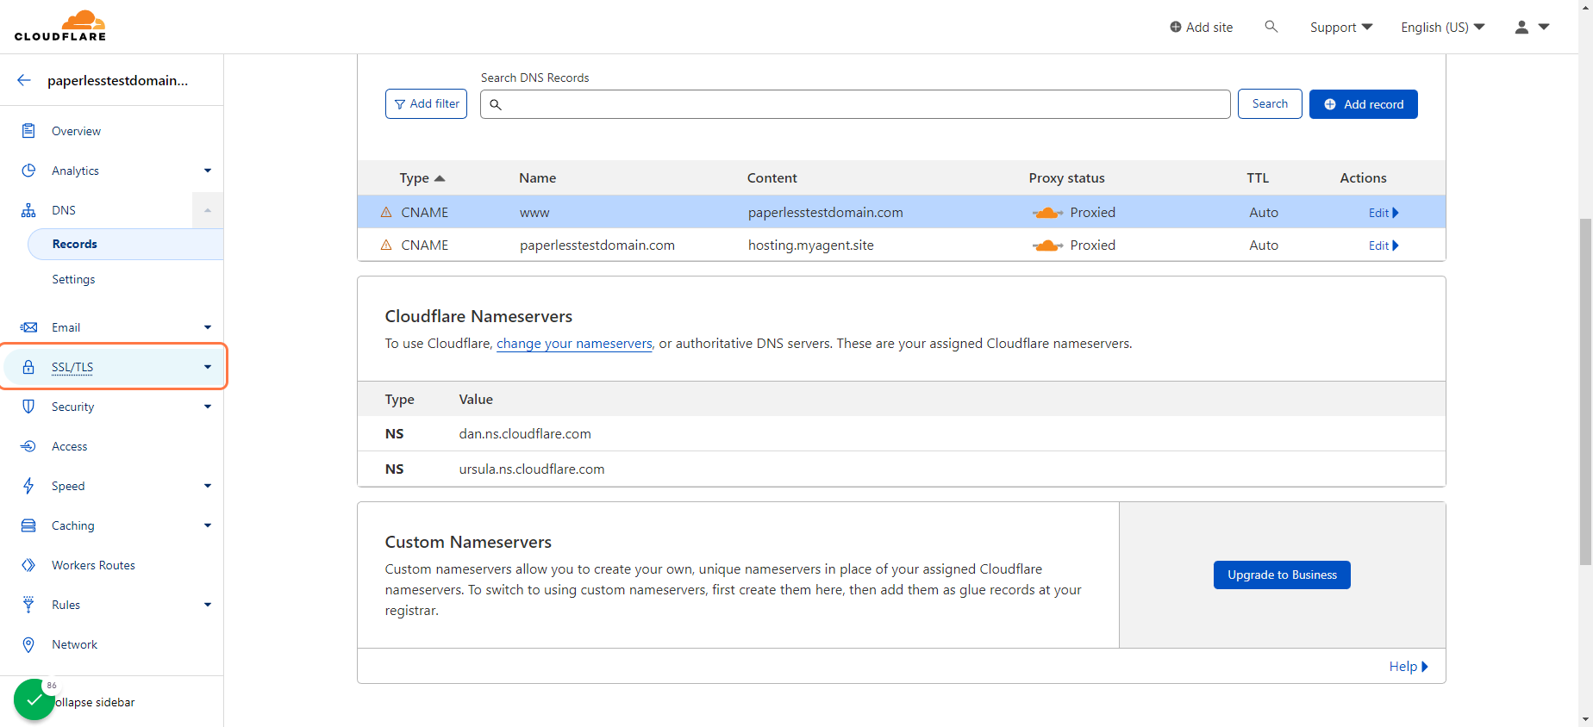1593x727 pixels.
Task: Follow the change your nameservers link
Action: (x=574, y=344)
